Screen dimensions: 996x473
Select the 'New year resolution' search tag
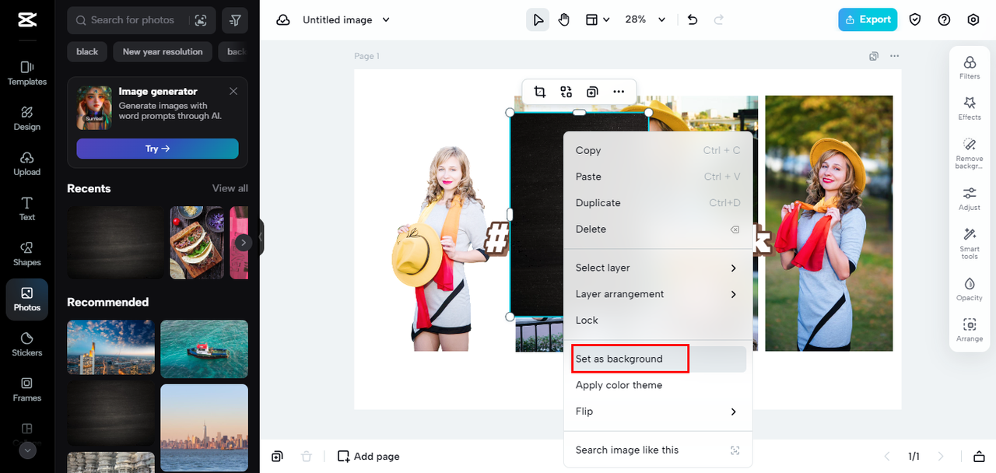(x=163, y=52)
